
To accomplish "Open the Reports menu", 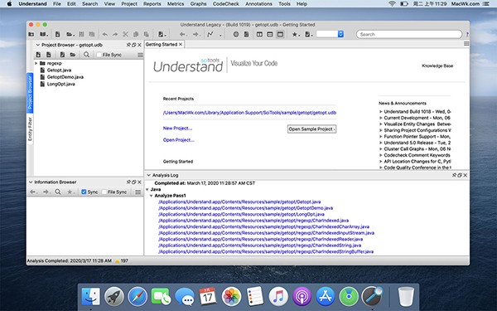I will click(x=152, y=4).
